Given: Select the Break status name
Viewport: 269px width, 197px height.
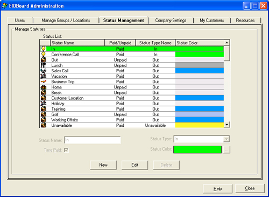Looking at the screenshot, I should pos(56,93).
